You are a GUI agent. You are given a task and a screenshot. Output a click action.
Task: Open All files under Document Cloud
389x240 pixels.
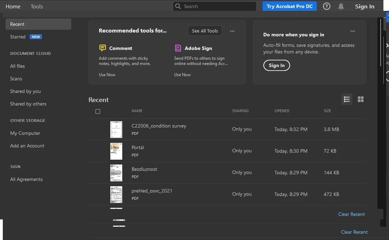tap(17, 66)
